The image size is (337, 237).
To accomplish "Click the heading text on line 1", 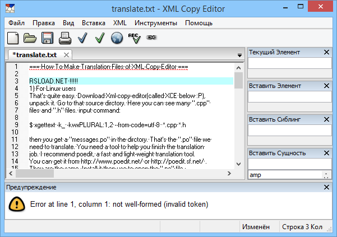I will pyautogui.click(x=109, y=67).
